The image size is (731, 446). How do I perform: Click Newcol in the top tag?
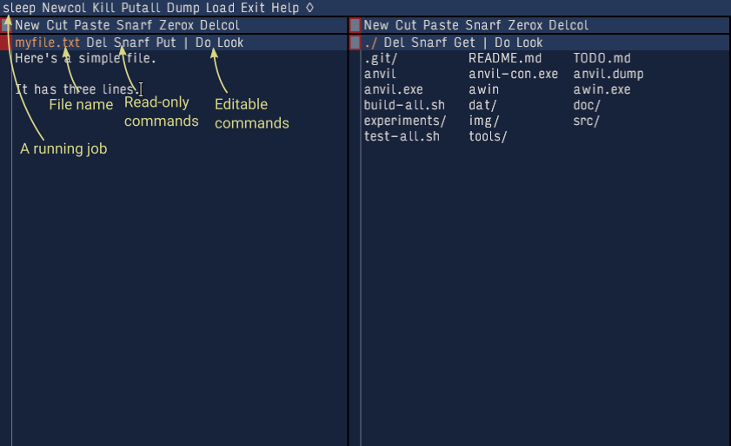click(63, 8)
